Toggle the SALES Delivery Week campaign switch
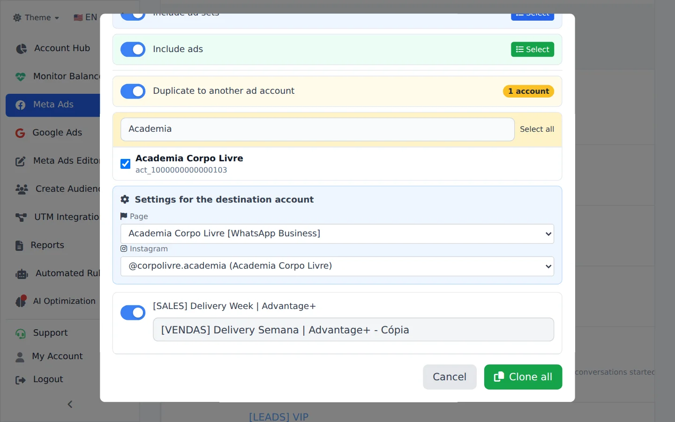The image size is (675, 422). pyautogui.click(x=133, y=312)
